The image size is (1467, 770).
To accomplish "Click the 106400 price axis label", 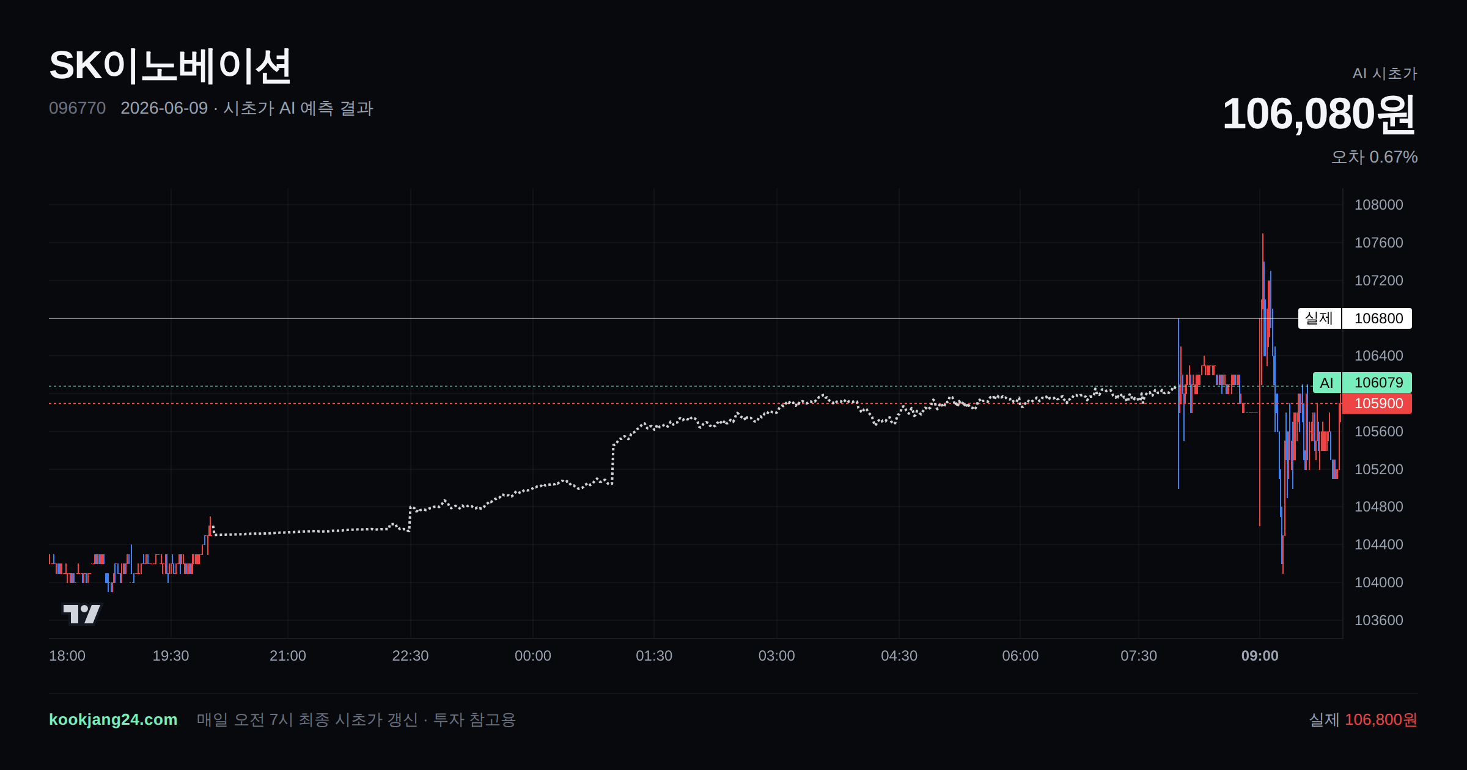I will pos(1379,356).
